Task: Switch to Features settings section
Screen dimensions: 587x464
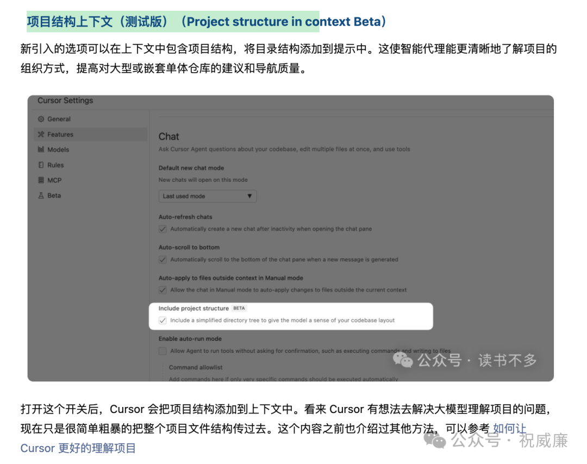Action: [90, 134]
